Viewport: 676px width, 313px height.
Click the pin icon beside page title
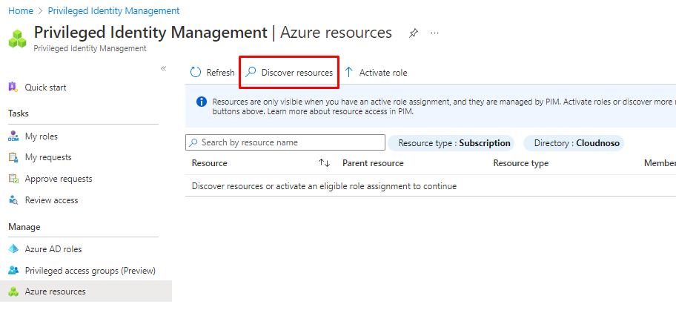click(414, 33)
